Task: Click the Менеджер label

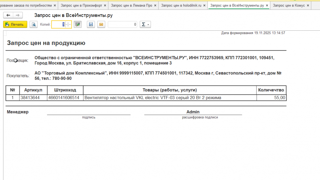Action: (17, 112)
